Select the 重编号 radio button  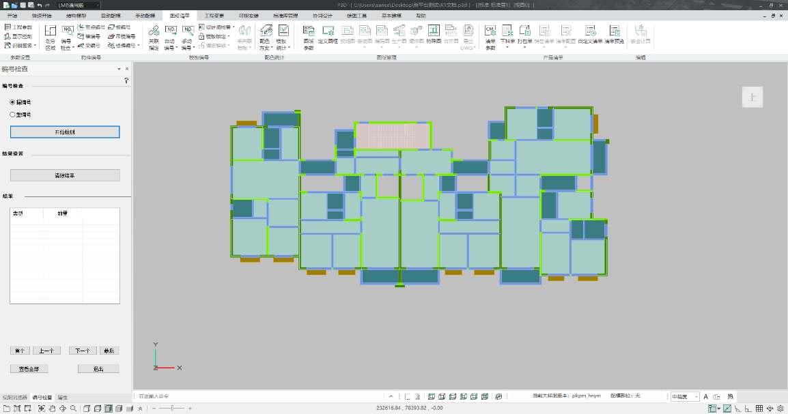coord(12,115)
